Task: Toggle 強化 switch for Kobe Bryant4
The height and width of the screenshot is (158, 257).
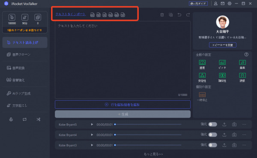Action: click(x=212, y=135)
